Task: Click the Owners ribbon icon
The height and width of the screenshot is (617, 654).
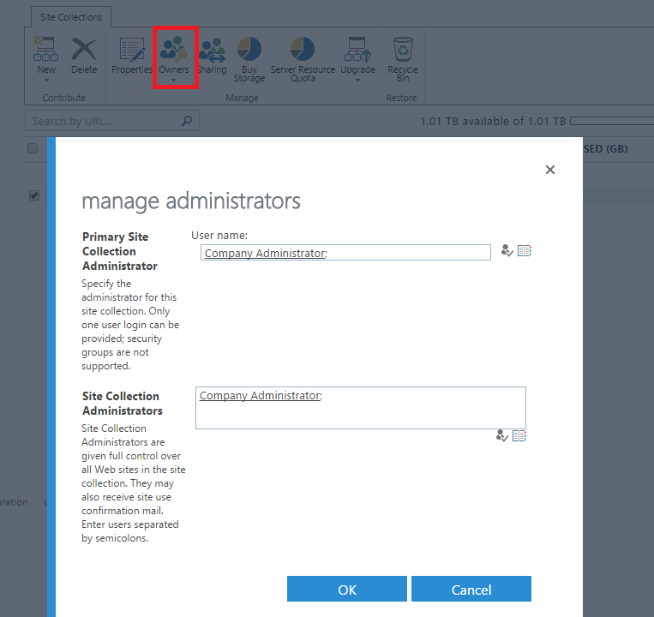Action: click(x=174, y=48)
